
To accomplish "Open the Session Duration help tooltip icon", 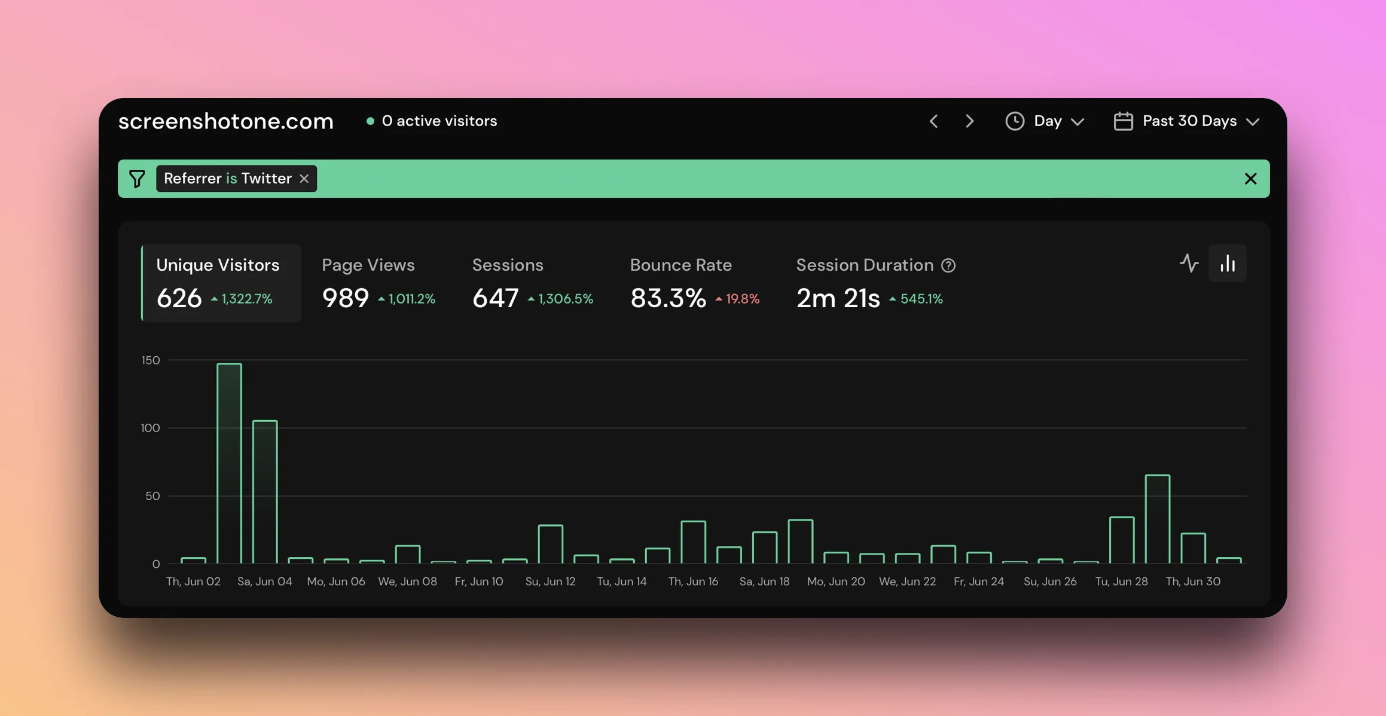I will [949, 265].
